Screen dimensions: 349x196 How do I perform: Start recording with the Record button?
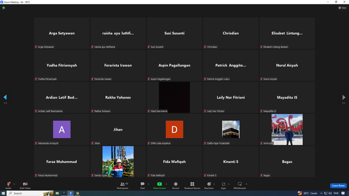click(x=176, y=185)
